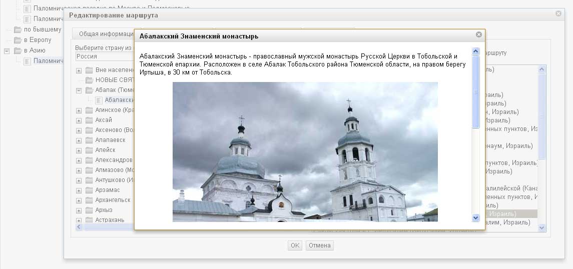
Task: Close the Редактирование маршрута dialog
Action: pyautogui.click(x=558, y=14)
